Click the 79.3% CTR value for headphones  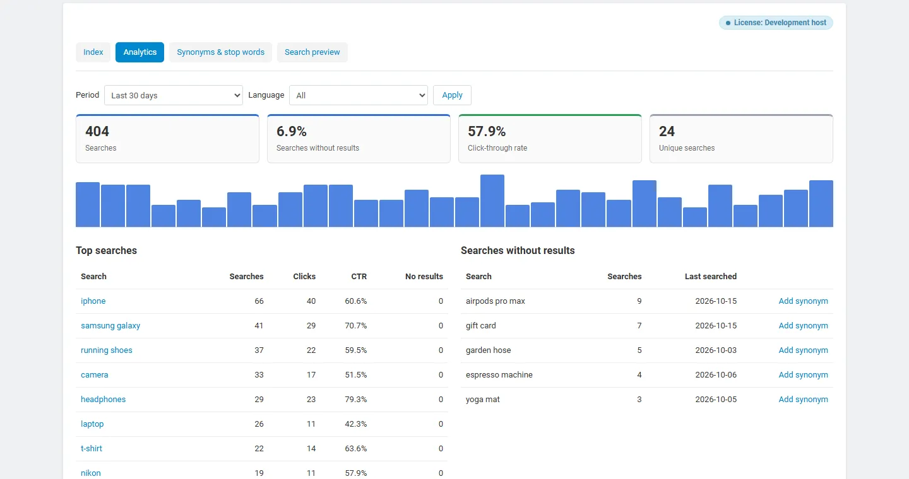356,400
